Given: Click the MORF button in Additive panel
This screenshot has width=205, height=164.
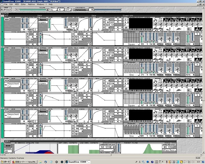Looking at the screenshot, I should [x=8, y=145].
